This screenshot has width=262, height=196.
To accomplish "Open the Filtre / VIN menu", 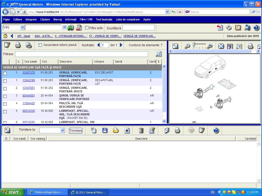I will pos(86,19).
